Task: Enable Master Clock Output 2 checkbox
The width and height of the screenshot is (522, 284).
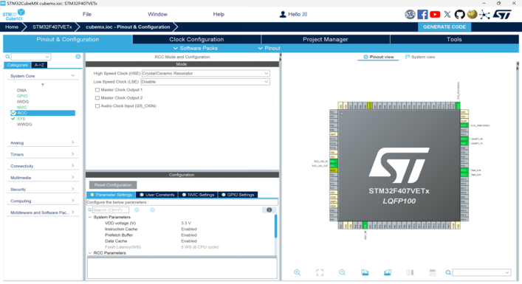Action: 97,98
